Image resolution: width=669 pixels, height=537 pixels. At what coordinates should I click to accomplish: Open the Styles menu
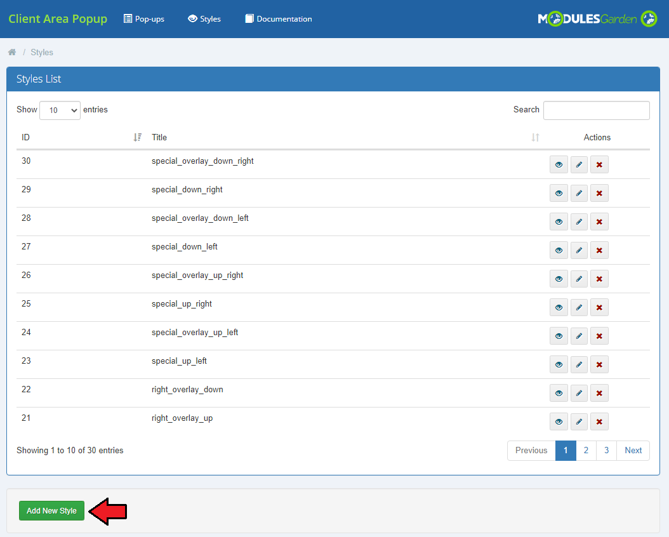(204, 19)
